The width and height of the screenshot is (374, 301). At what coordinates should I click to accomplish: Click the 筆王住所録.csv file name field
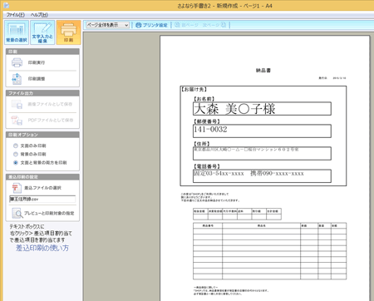pos(42,199)
